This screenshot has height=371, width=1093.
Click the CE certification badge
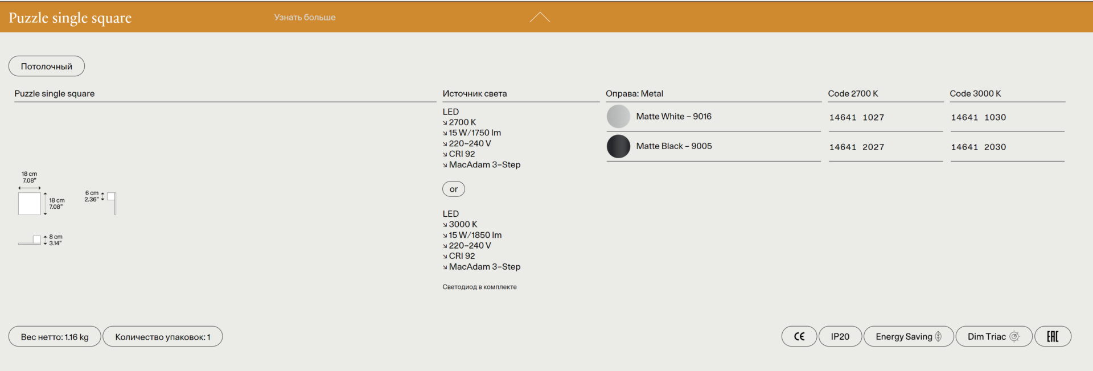(799, 336)
